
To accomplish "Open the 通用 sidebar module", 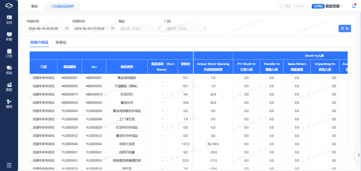I will click(9, 104).
